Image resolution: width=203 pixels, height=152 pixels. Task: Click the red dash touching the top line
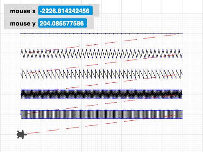169,35
